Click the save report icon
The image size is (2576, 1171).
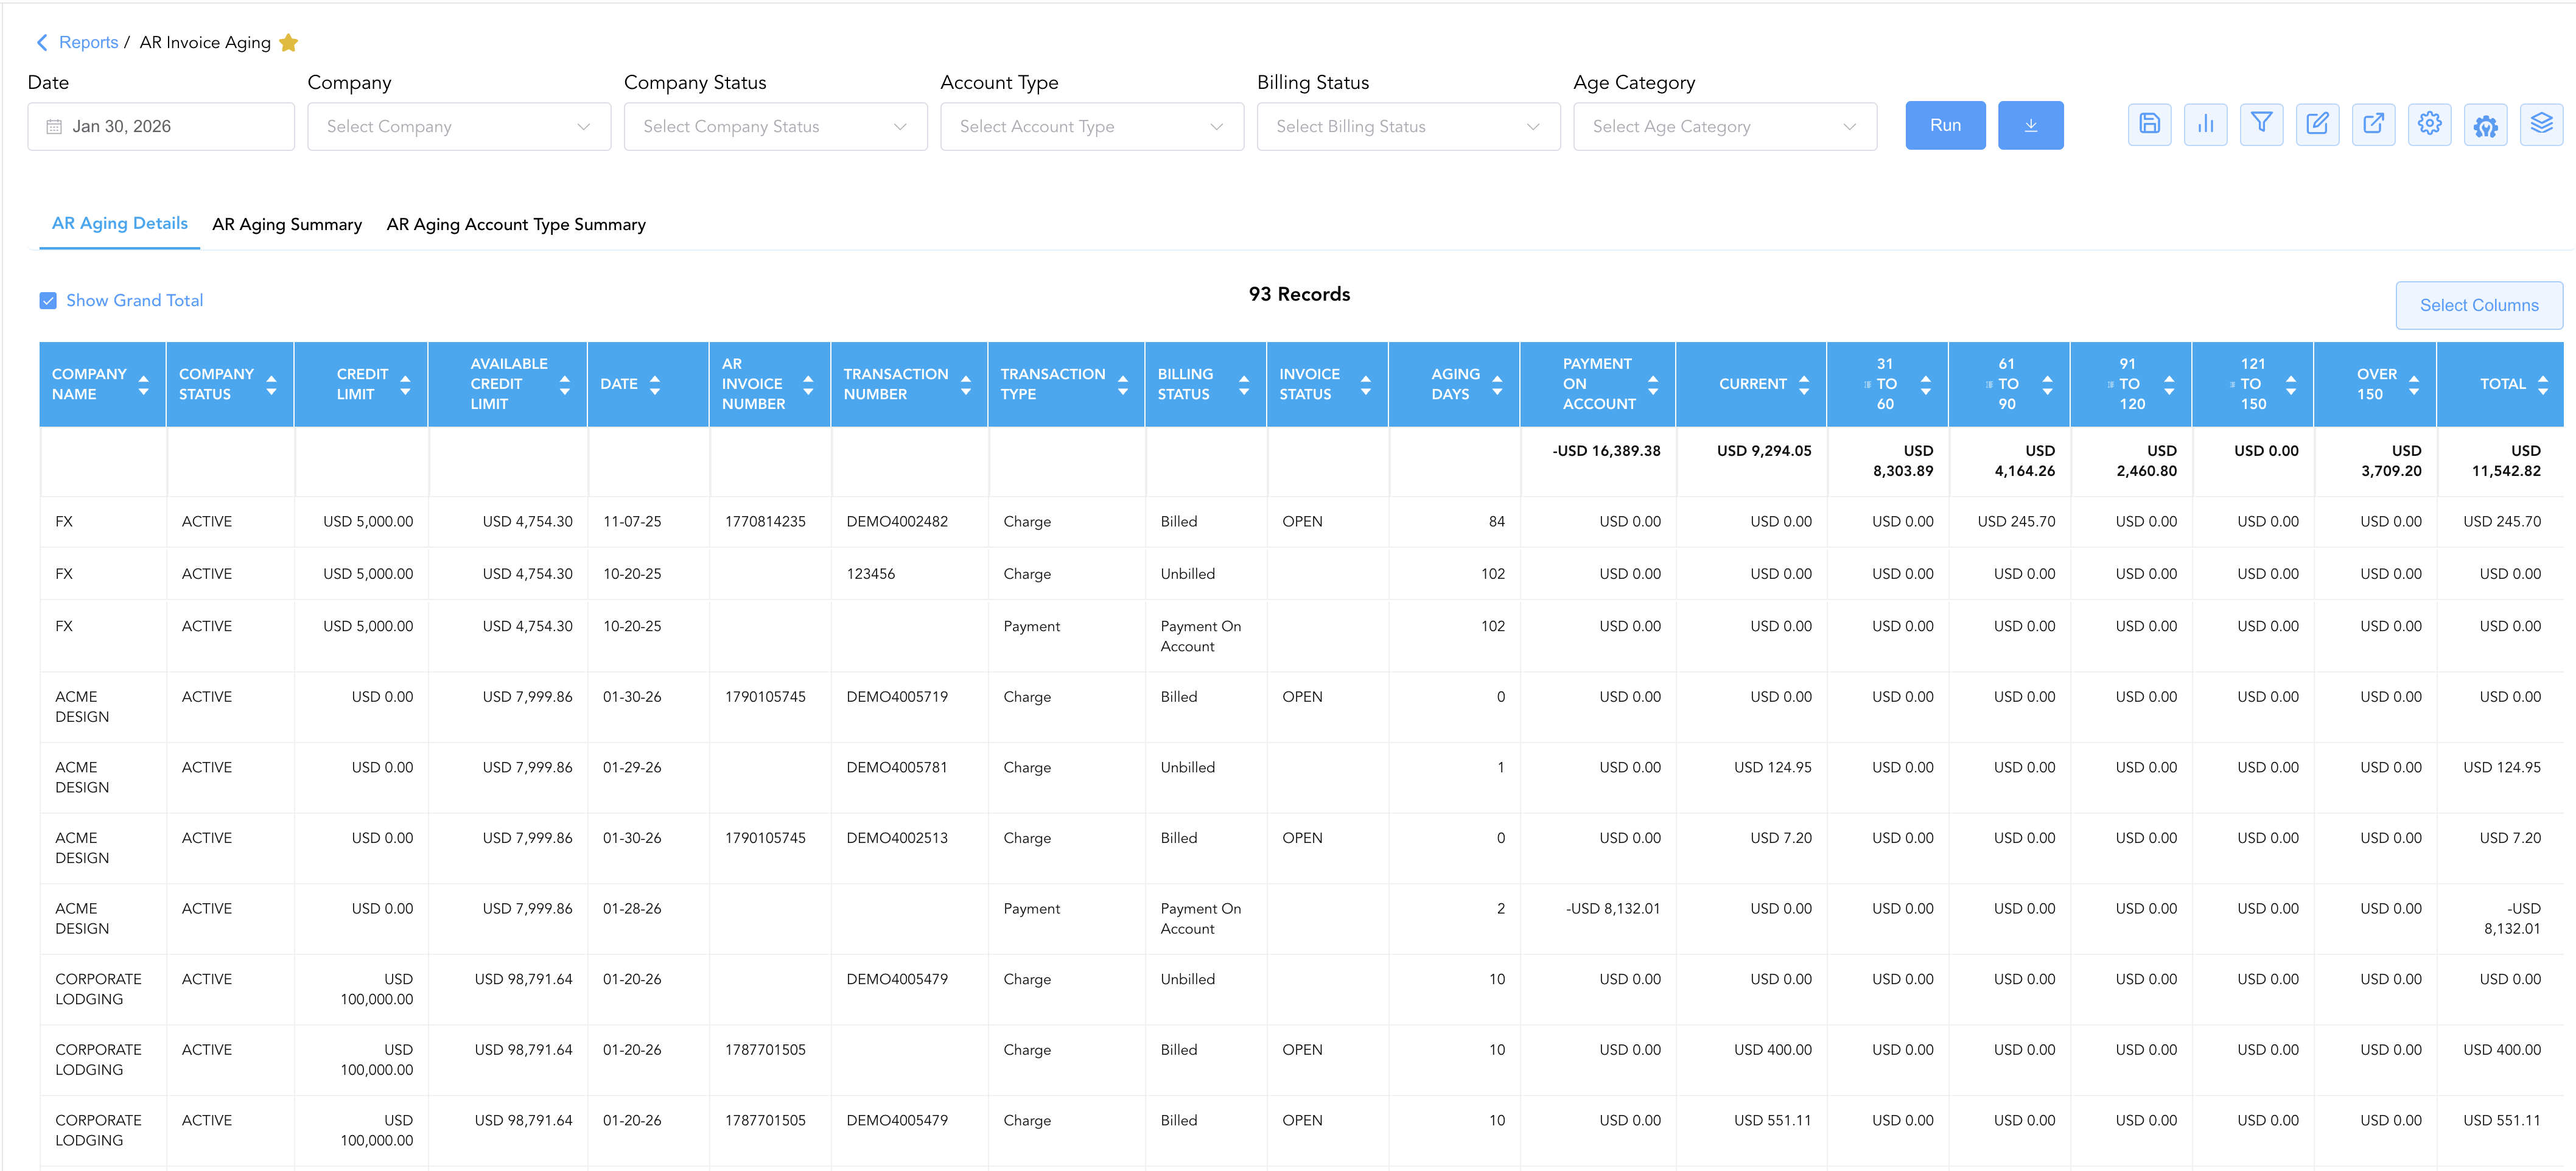click(2149, 125)
